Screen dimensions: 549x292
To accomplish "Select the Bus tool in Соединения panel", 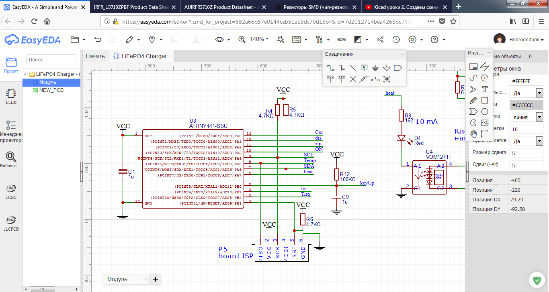I will [x=342, y=68].
